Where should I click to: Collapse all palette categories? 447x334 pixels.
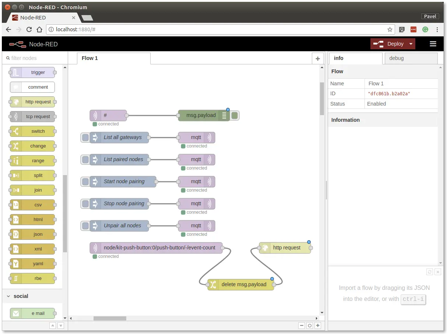pyautogui.click(x=53, y=326)
